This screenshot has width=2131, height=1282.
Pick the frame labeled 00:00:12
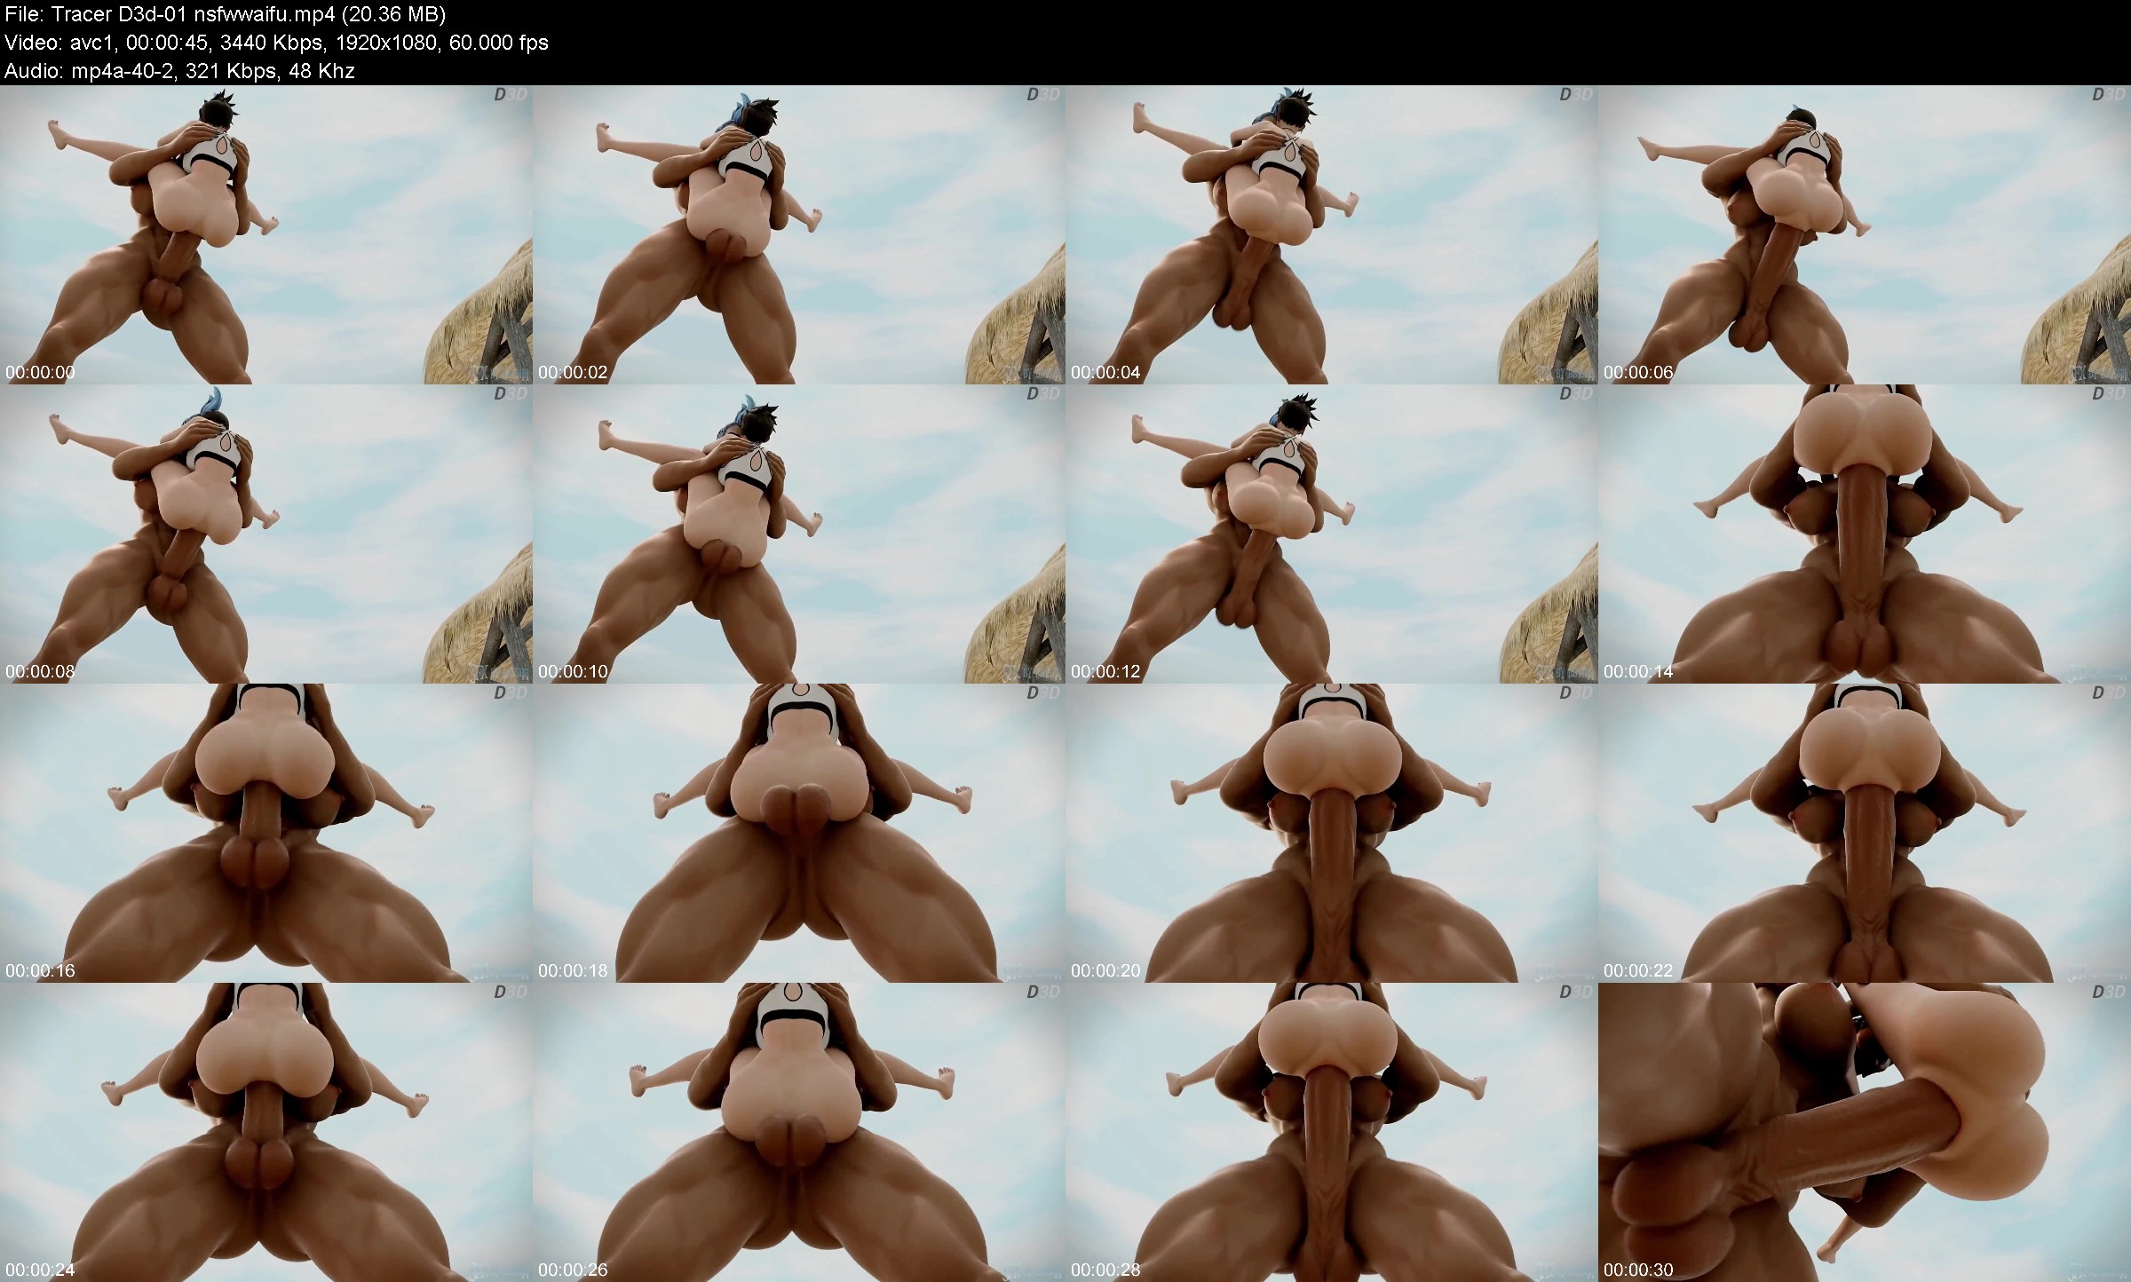pyautogui.click(x=1332, y=534)
